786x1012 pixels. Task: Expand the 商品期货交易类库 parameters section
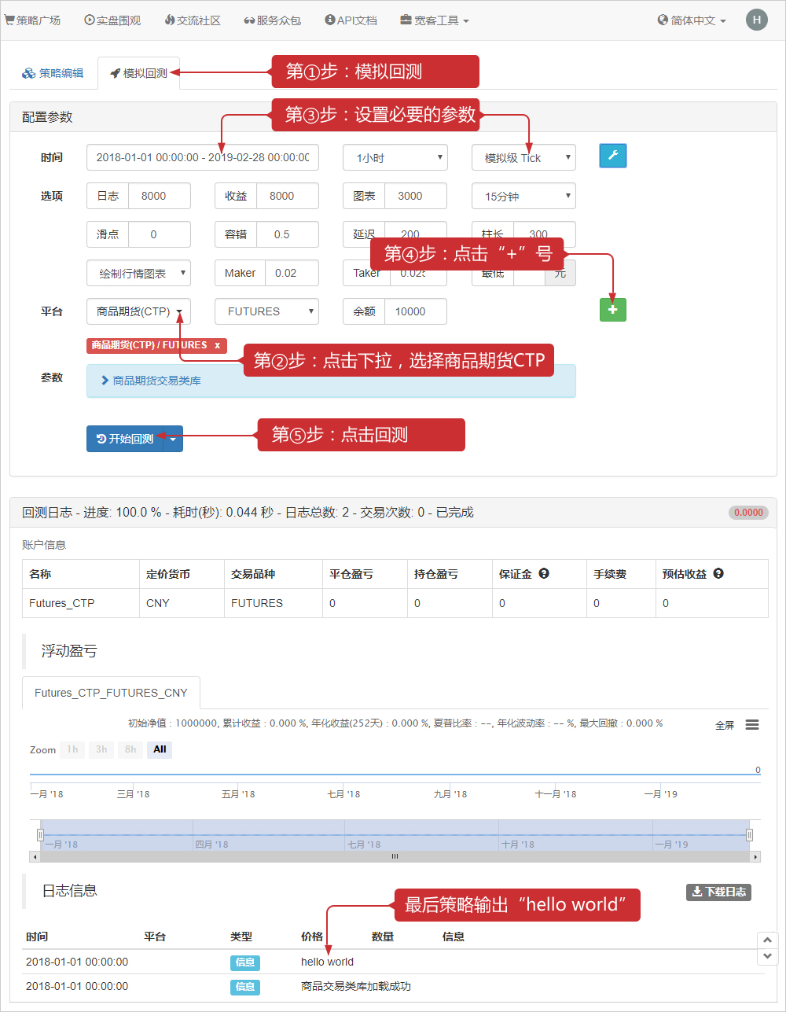(156, 381)
